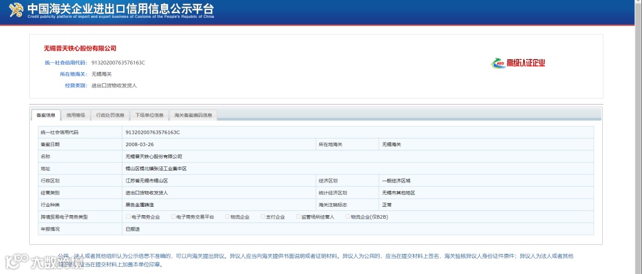
Task: Click the 统计经济区划 value 无锡市其他地区
Action: tap(398, 193)
